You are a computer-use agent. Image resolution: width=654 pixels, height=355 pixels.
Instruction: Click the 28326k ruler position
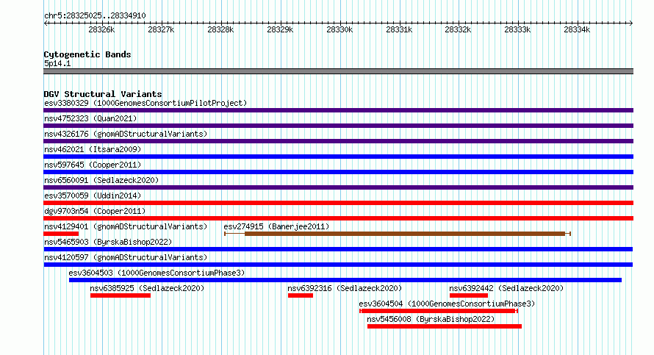pos(101,29)
